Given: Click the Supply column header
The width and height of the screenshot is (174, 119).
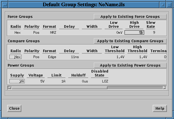Looking at the screenshot, I should (17, 75).
